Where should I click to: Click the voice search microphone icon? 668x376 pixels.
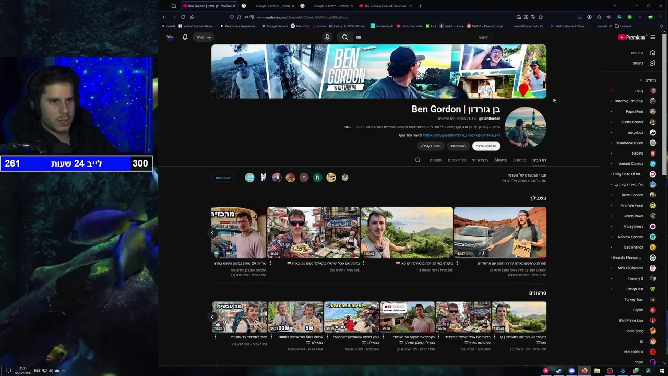pyautogui.click(x=327, y=37)
